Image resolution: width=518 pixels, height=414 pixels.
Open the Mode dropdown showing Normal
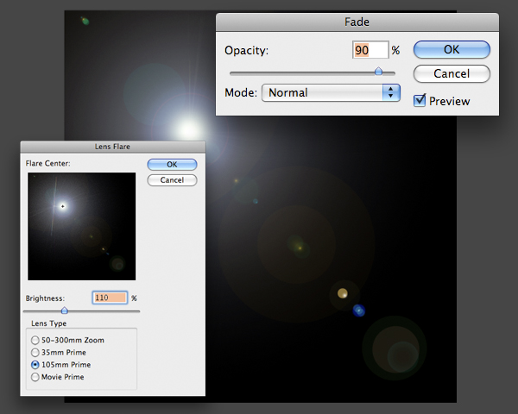click(x=332, y=92)
